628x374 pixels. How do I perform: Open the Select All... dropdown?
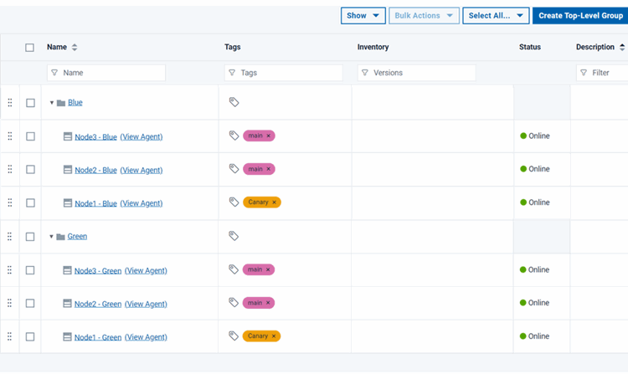click(x=496, y=15)
